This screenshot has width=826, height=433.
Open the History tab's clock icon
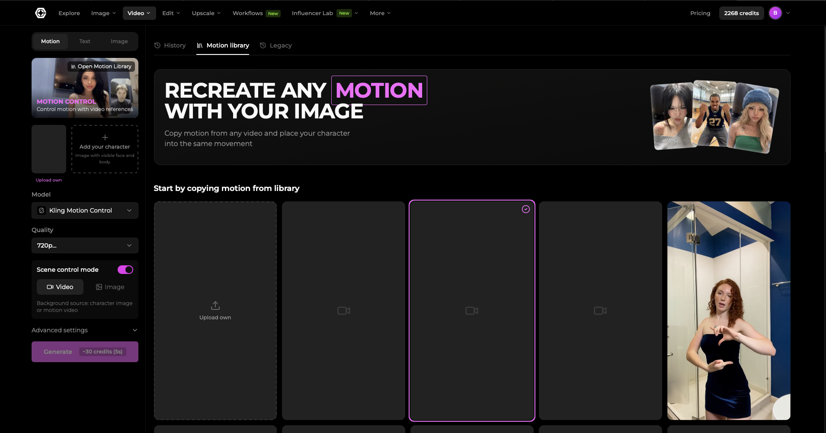tap(157, 45)
